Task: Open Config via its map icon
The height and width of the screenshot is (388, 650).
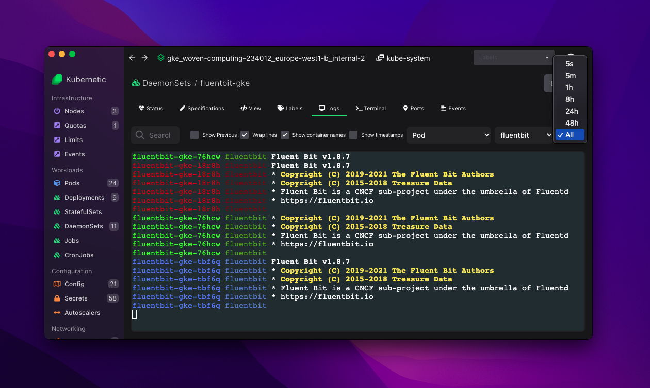Action: click(57, 284)
